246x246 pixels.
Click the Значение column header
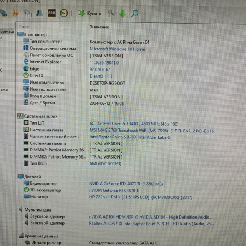pos(99,27)
